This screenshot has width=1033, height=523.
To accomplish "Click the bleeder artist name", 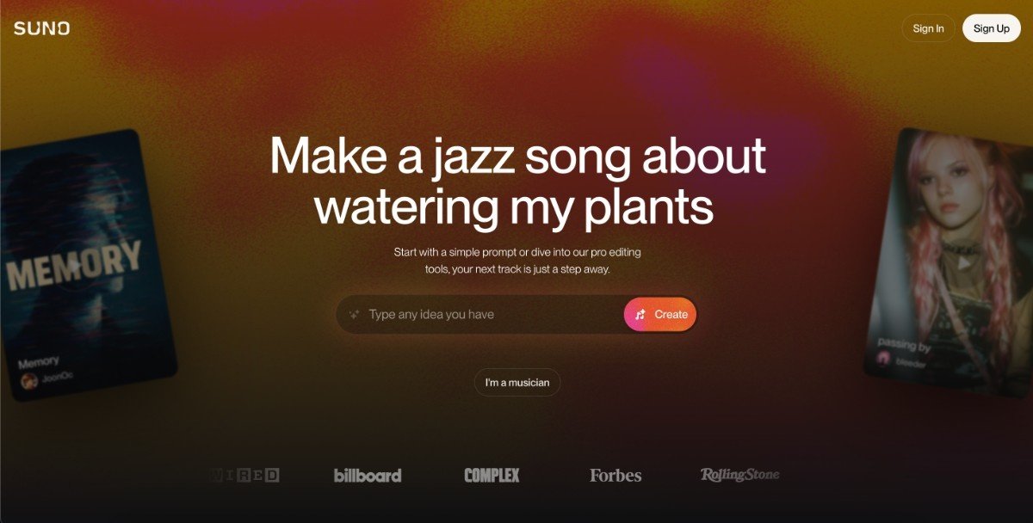I will [911, 364].
